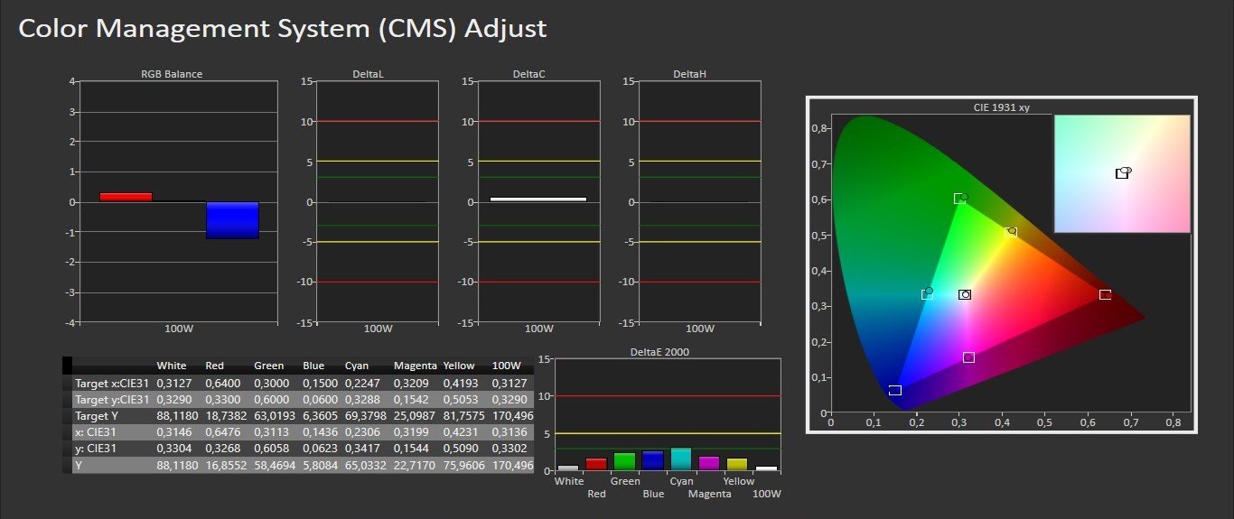Click the red bar in RGB Balance
Viewport: 1234px width, 519px height.
click(126, 196)
